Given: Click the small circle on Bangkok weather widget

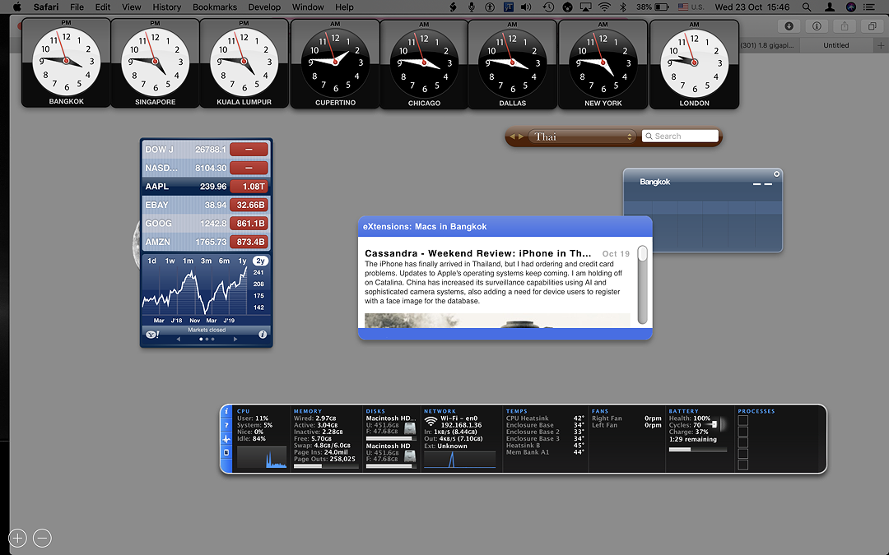Looking at the screenshot, I should click(777, 173).
